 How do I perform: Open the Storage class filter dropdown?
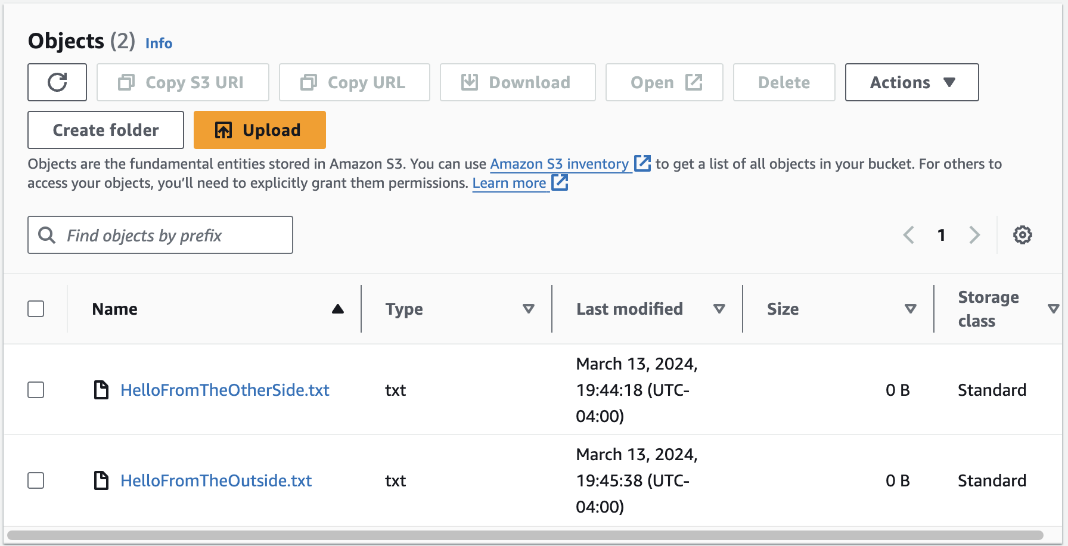[x=1054, y=309]
